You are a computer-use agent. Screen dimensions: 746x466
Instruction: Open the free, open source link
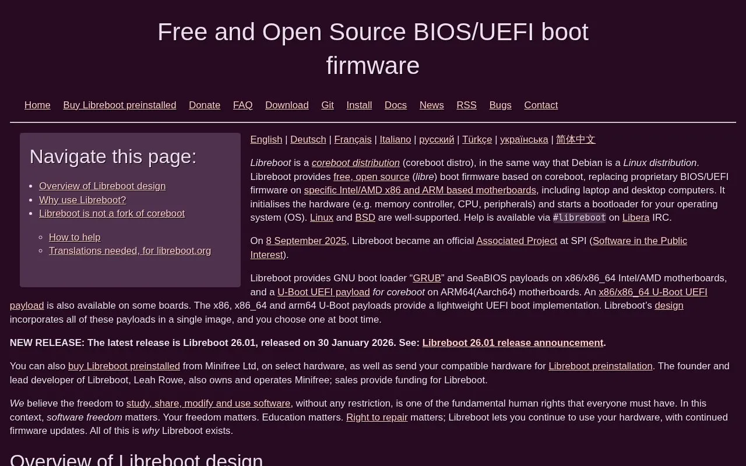[371, 176]
